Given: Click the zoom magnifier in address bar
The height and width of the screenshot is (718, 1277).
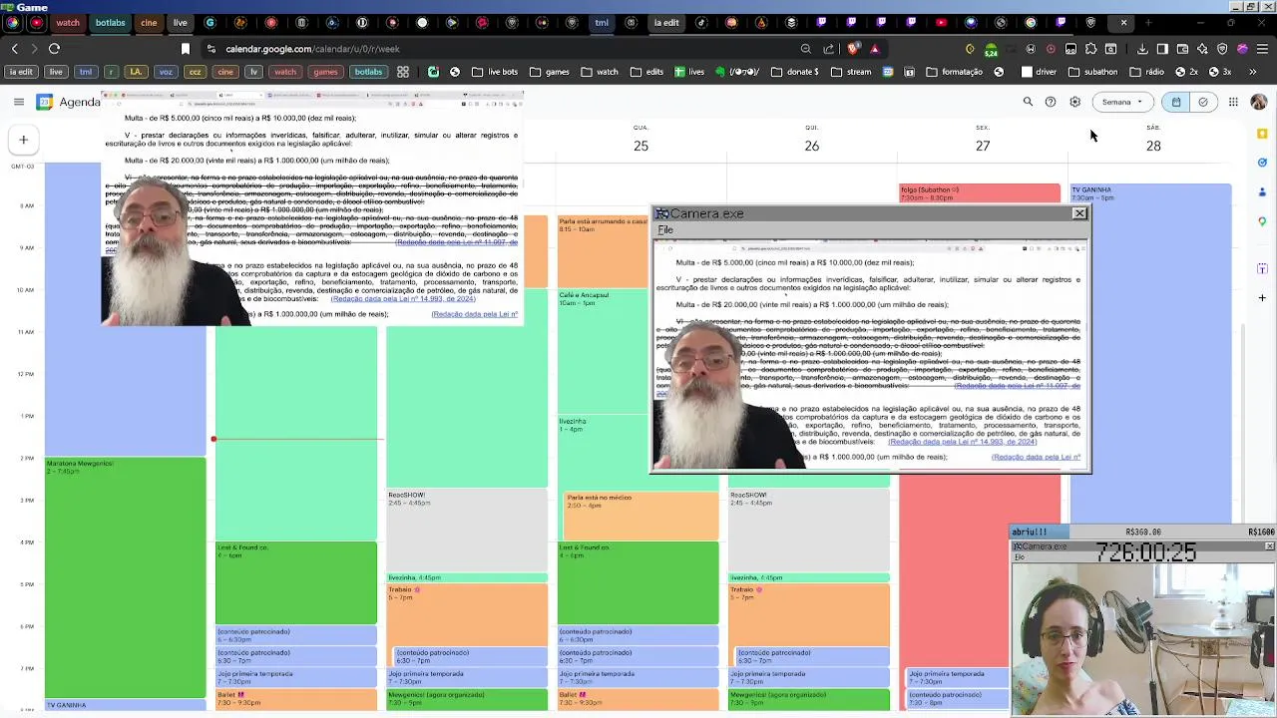Looking at the screenshot, I should click(805, 49).
